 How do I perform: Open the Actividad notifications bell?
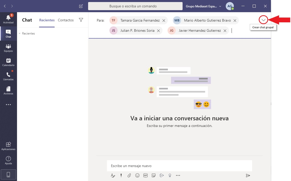[x=8, y=19]
